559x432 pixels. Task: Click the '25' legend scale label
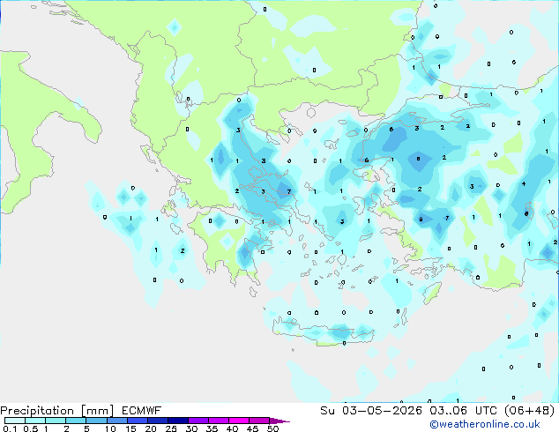pos(171,428)
